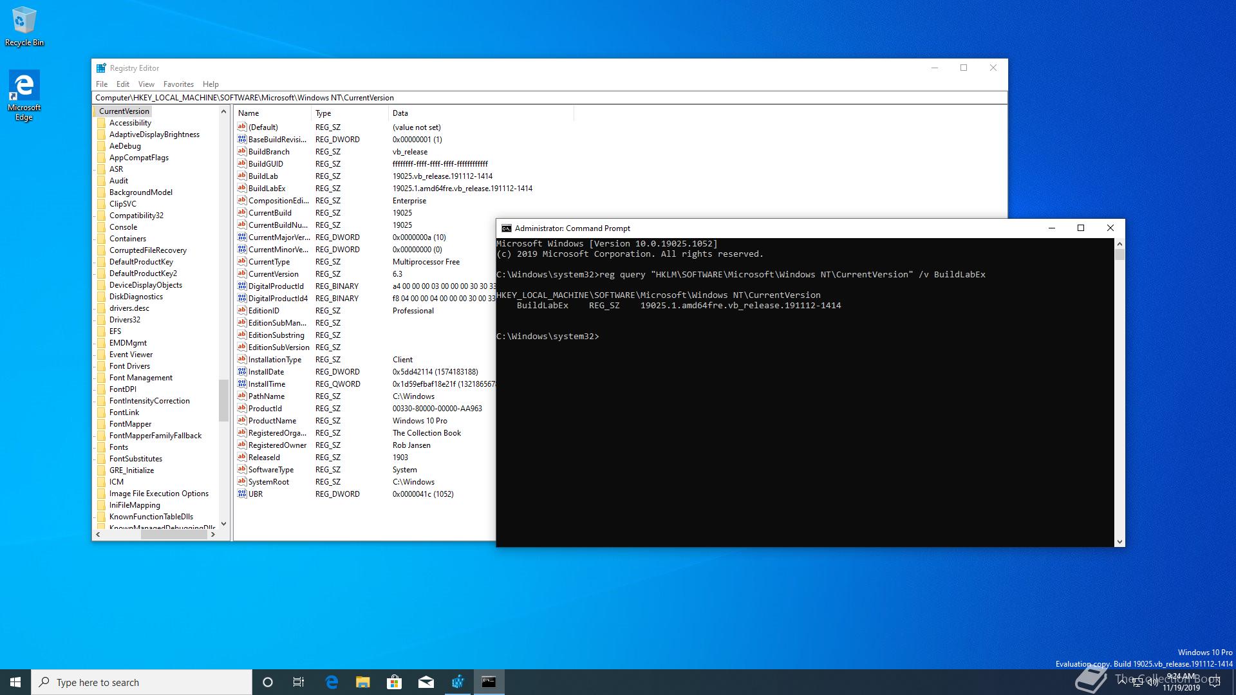
Task: Select the SystemRoot value name
Action: 268,482
